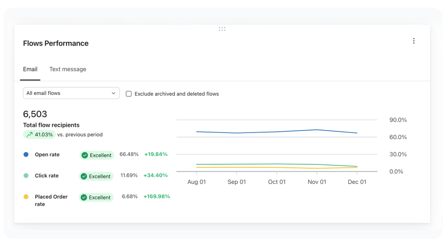
Task: Click the Placed Order rate label
Action: [51, 200]
